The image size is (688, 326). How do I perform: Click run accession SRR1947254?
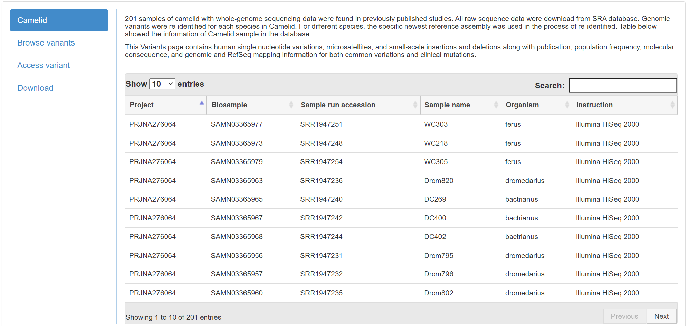pos(321,162)
